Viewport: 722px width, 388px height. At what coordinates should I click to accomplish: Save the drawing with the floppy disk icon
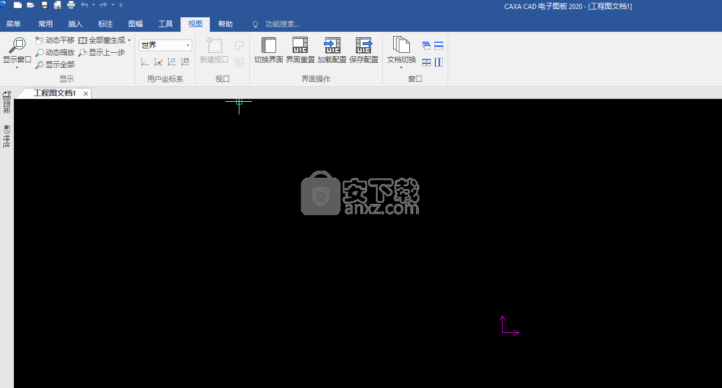coord(44,5)
